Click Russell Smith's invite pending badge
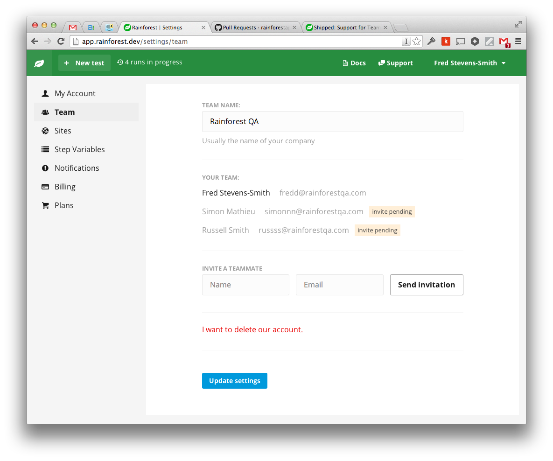 point(378,230)
